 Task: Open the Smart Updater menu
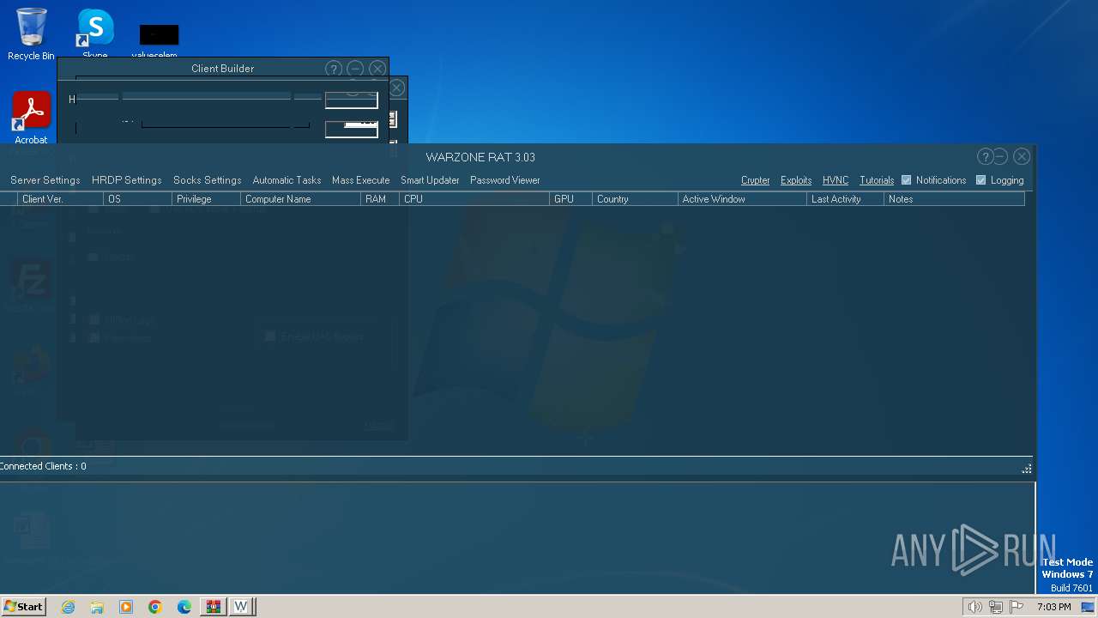point(430,180)
